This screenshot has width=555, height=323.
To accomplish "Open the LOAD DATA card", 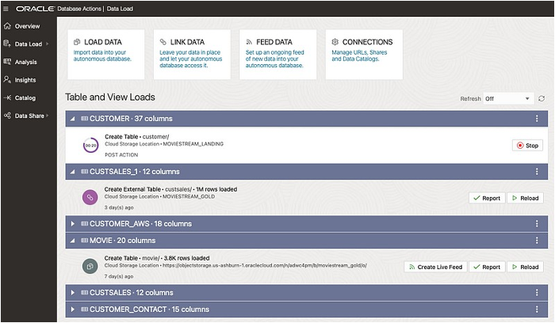I will (x=105, y=55).
